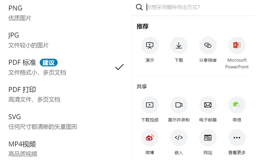Viewport: 260px width, 164px height.
Task: Open the 嵌入 embed code icon
Action: pos(179,138)
